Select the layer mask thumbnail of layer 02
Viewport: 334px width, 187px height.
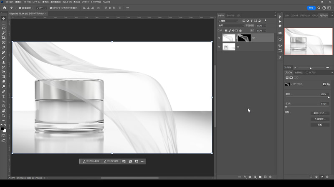pyautogui.click(x=243, y=38)
